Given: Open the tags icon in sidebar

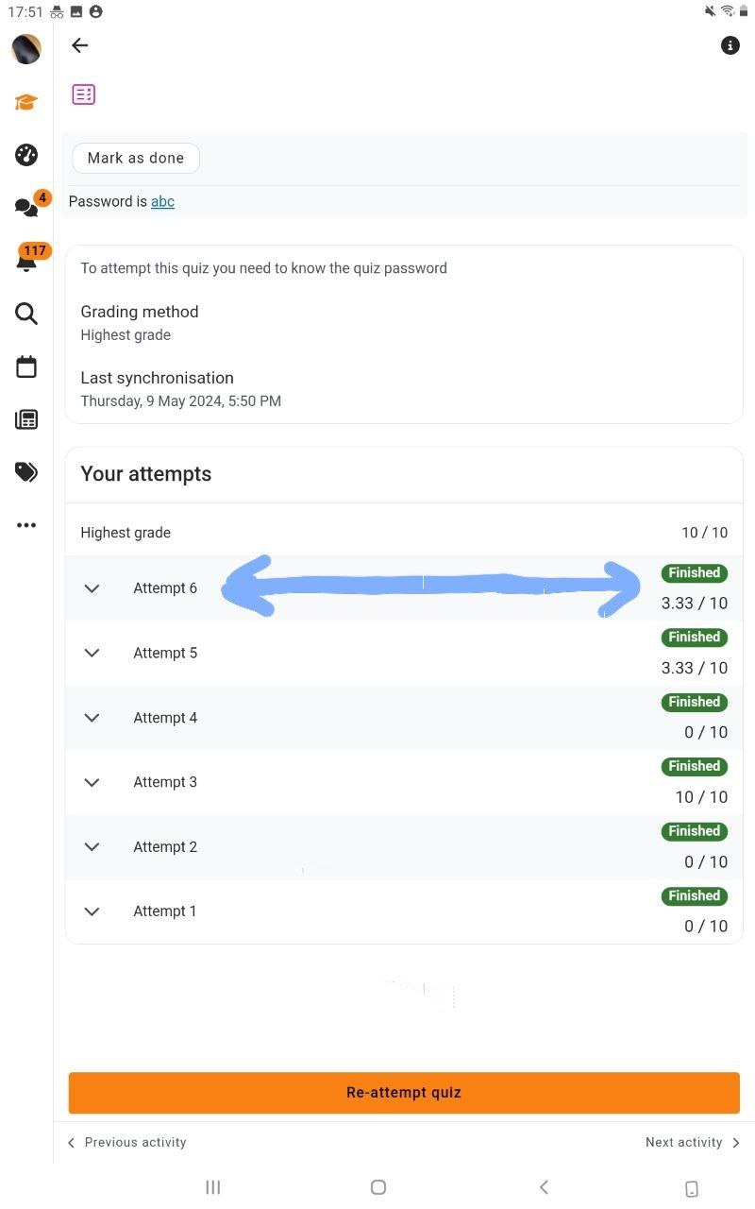Looking at the screenshot, I should [26, 472].
